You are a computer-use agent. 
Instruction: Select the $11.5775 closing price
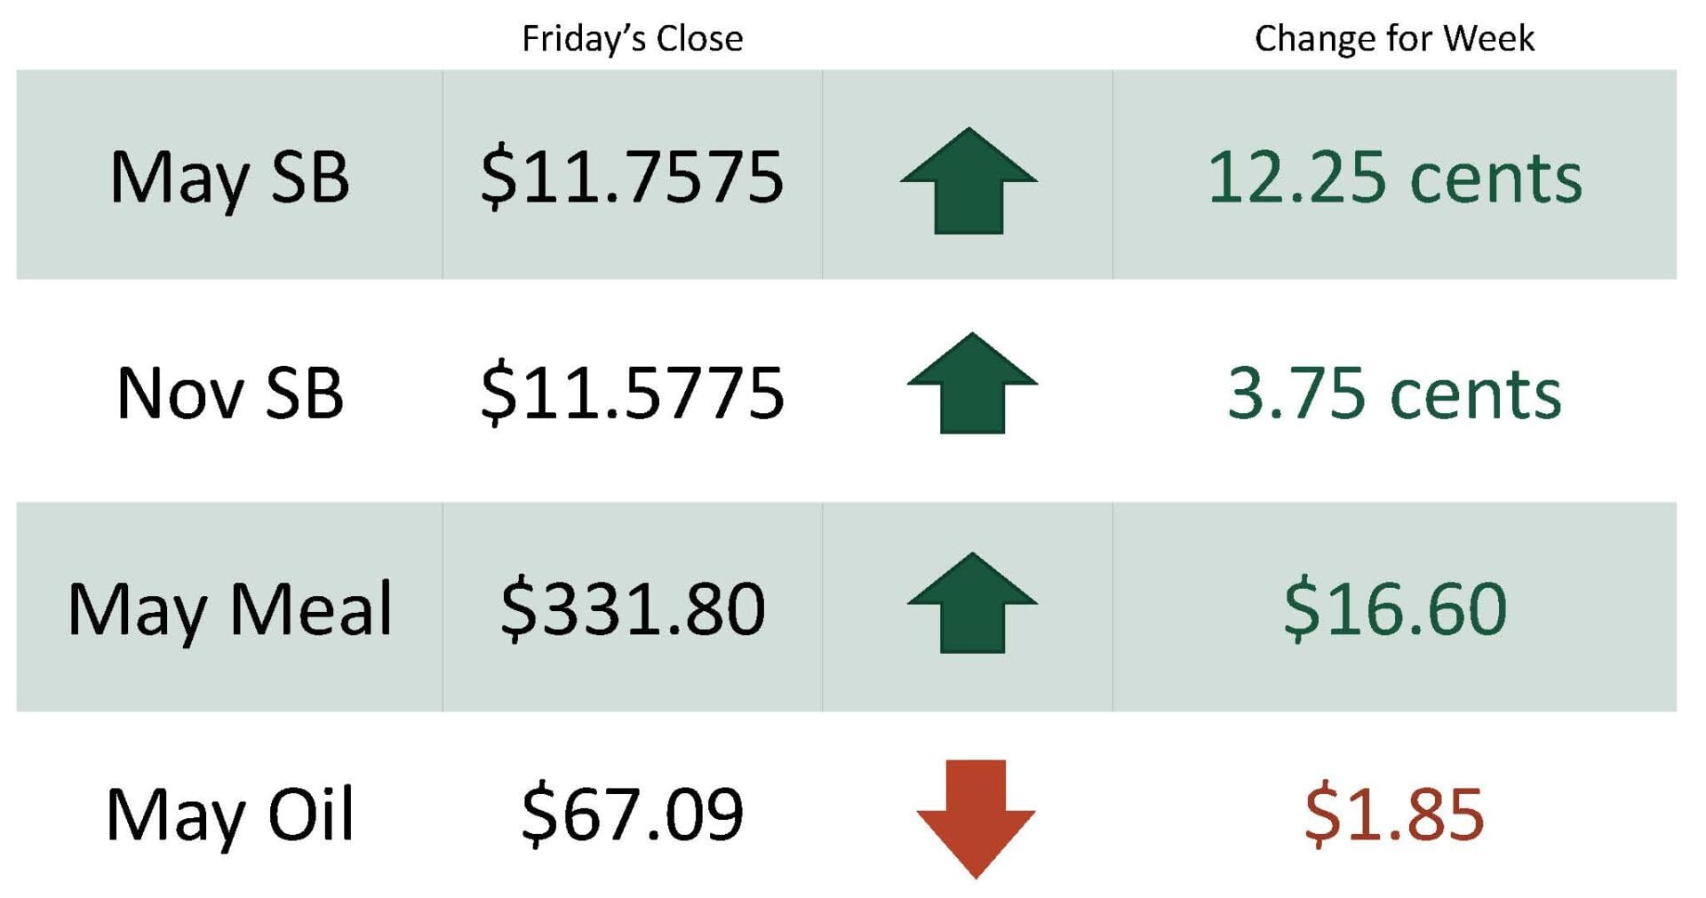pos(632,393)
